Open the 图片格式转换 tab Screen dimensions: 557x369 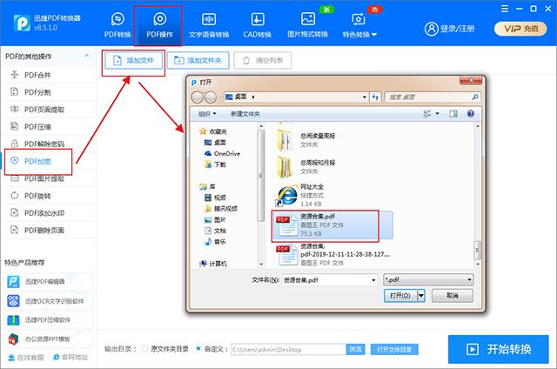click(x=307, y=25)
